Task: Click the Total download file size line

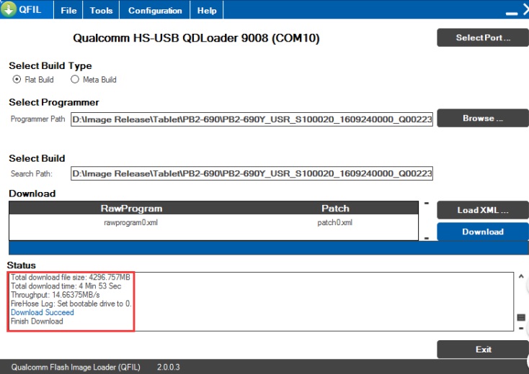Action: coord(71,278)
